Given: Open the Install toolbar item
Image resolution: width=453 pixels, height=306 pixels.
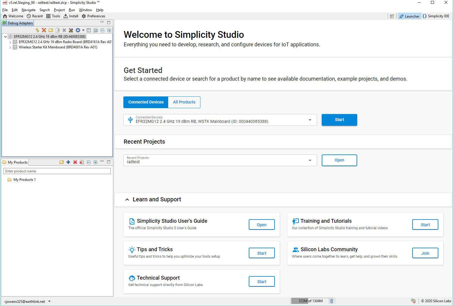Looking at the screenshot, I should click(x=71, y=16).
